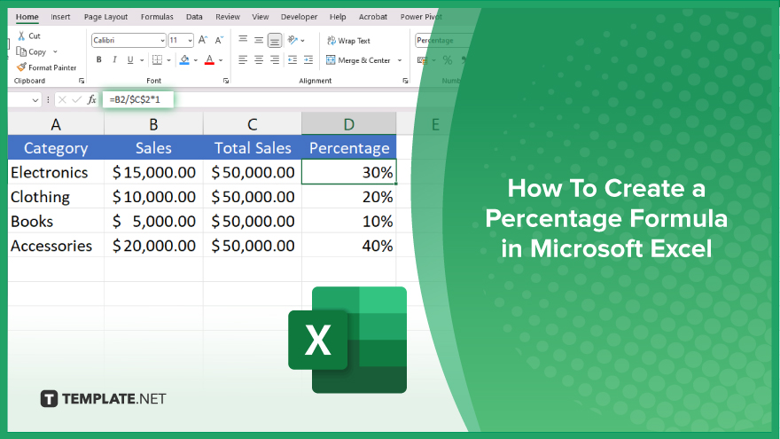The image size is (780, 439).
Task: Open the Home tab
Action: (27, 17)
